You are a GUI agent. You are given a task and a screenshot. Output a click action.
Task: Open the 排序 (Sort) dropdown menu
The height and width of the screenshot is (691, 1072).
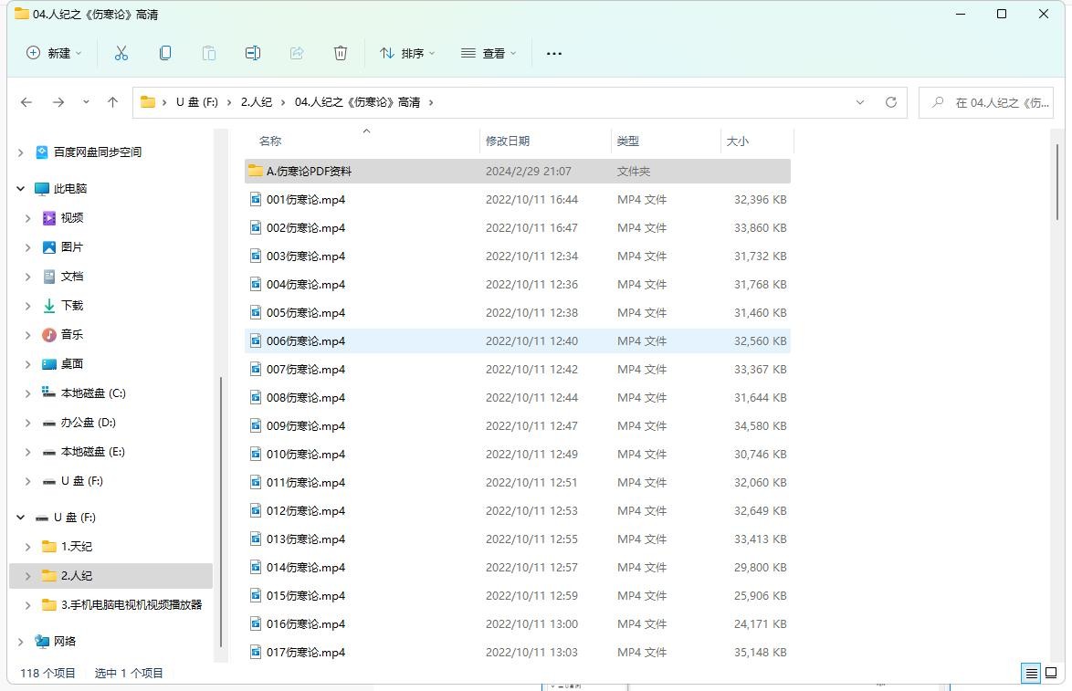(x=407, y=53)
